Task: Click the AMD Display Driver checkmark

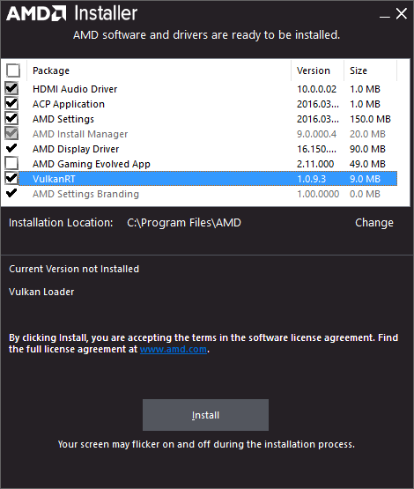Action: pos(11,148)
